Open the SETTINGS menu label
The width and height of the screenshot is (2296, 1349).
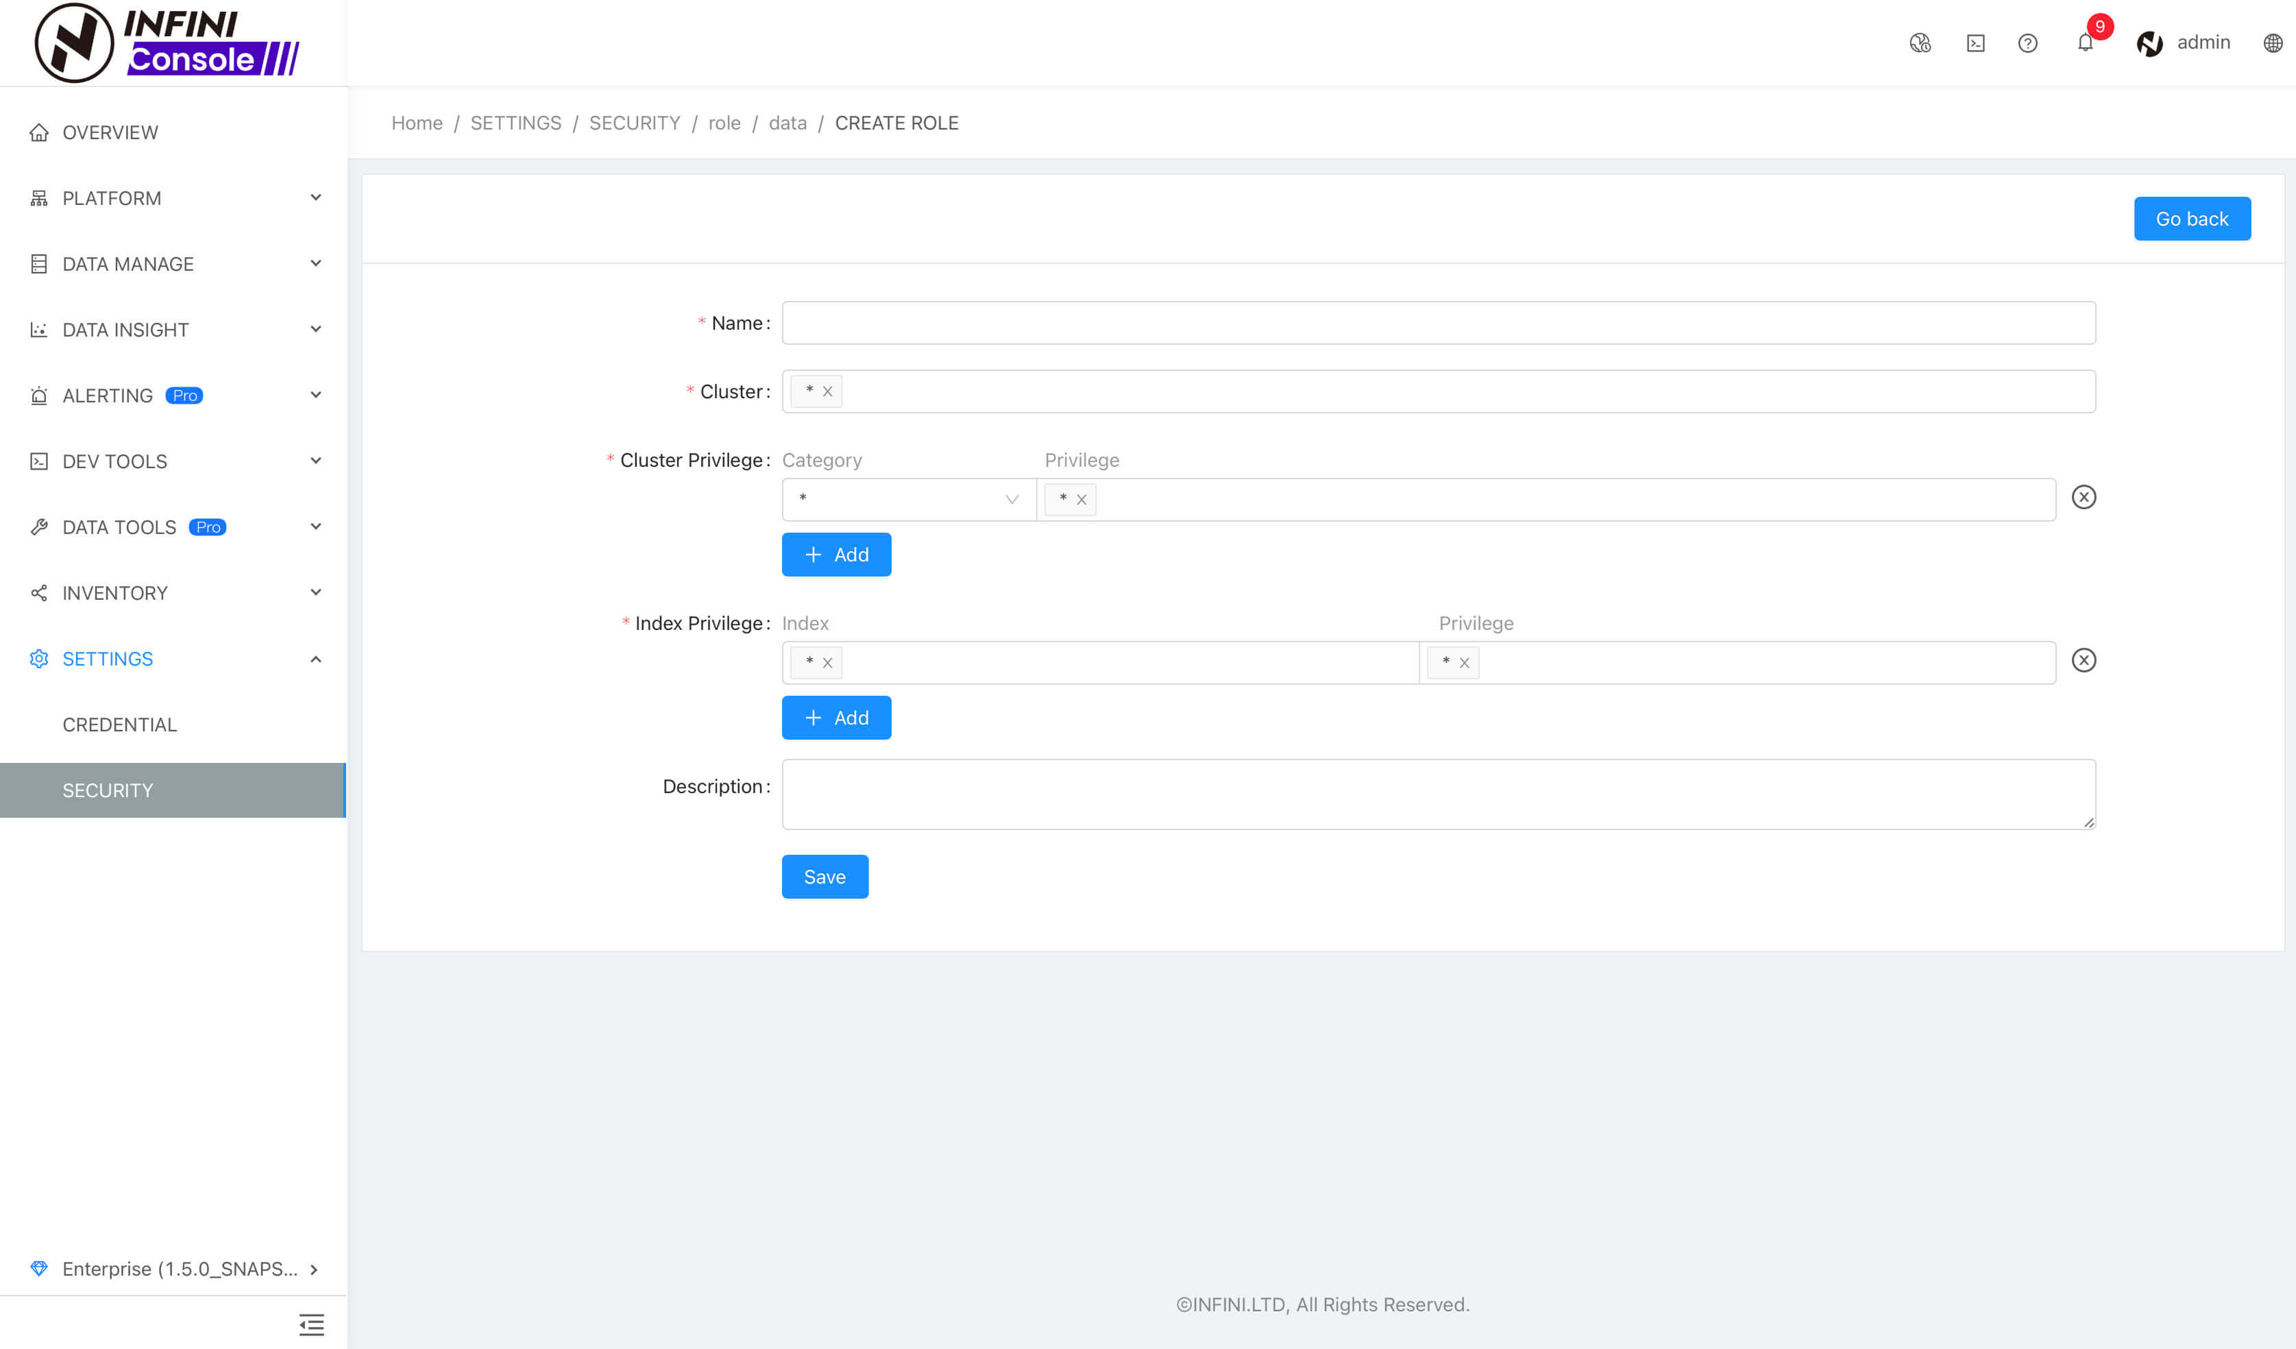pyautogui.click(x=108, y=658)
